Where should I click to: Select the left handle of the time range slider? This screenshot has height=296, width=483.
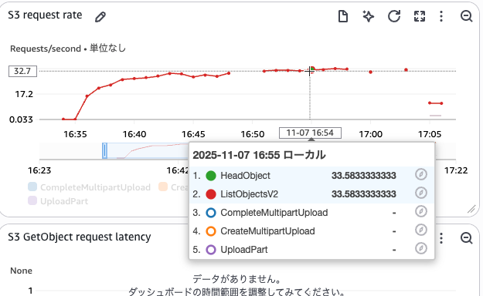[105, 150]
